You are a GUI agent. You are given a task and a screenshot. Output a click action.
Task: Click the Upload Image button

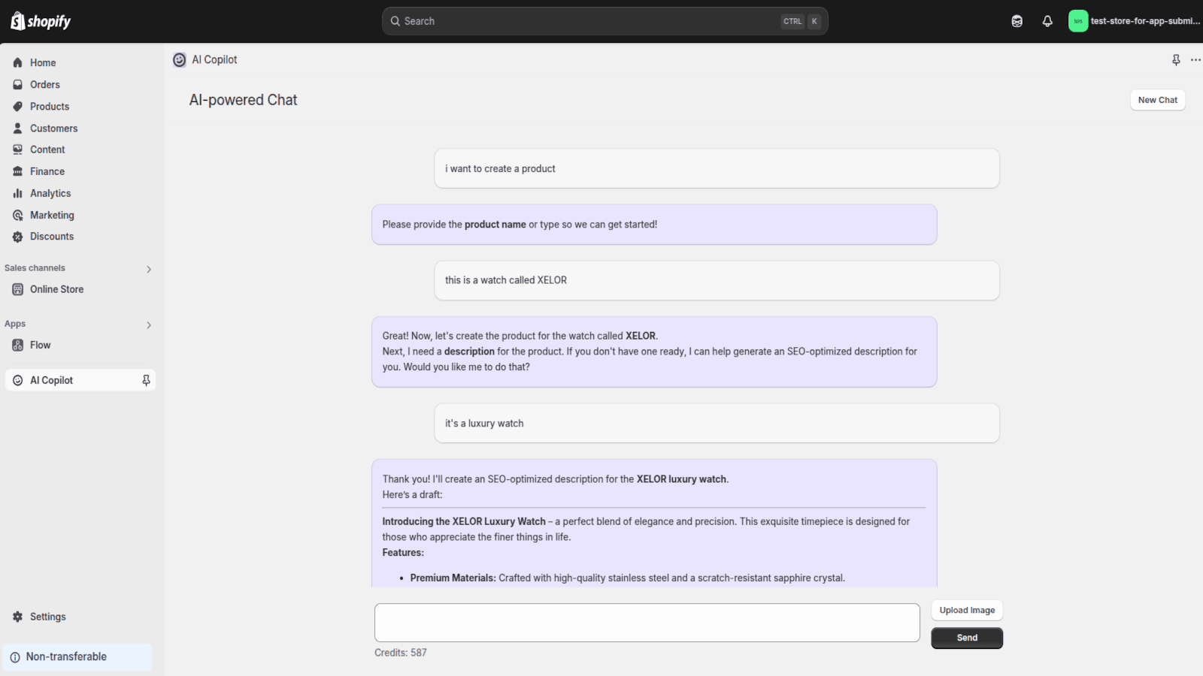pos(966,610)
